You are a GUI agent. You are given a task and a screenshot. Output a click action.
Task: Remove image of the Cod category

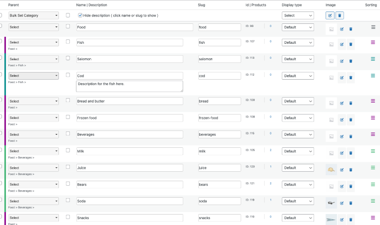[351, 78]
